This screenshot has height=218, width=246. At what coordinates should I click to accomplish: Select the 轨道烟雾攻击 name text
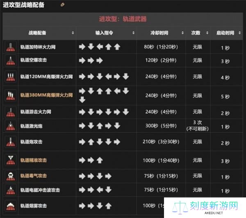click(34, 206)
